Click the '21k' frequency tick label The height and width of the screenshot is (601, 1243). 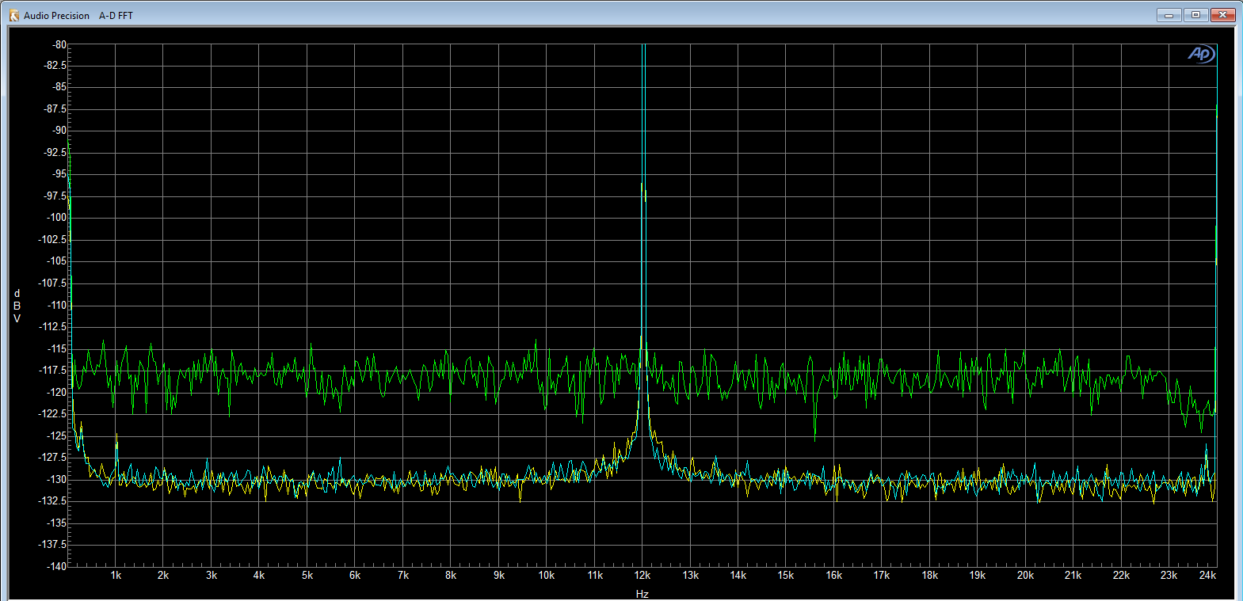1073,576
